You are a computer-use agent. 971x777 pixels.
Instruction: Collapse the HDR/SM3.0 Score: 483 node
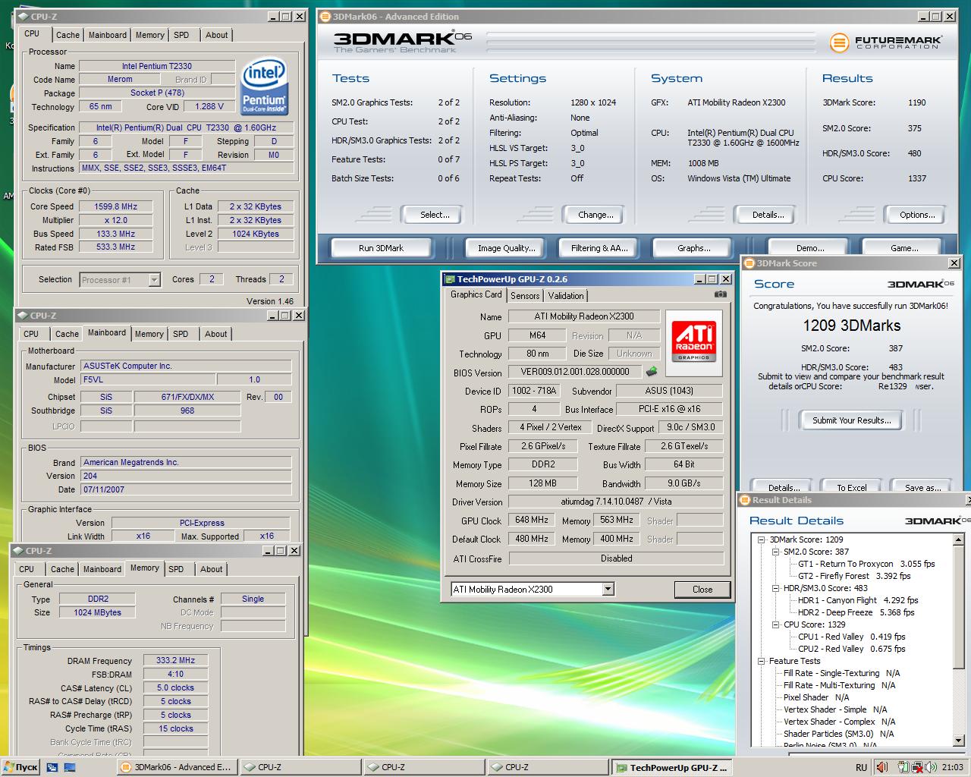(x=776, y=588)
